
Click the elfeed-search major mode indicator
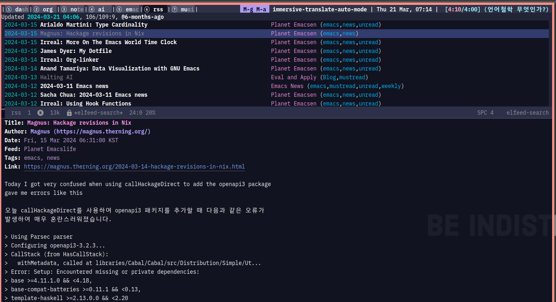tap(527, 113)
